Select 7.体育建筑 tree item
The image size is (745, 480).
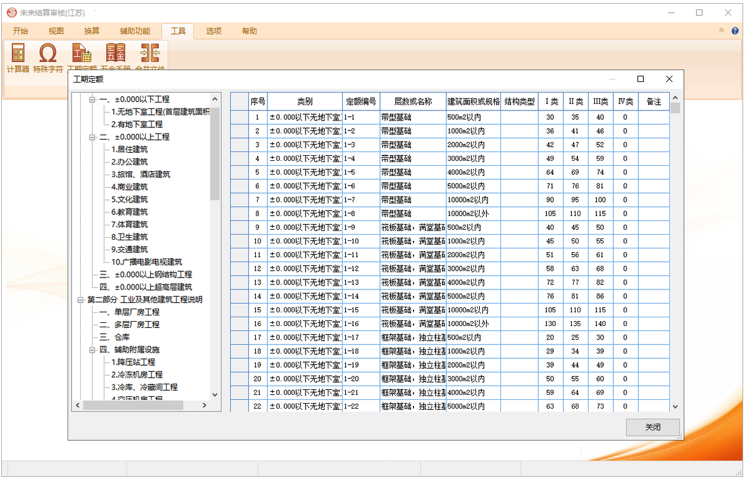pos(129,224)
